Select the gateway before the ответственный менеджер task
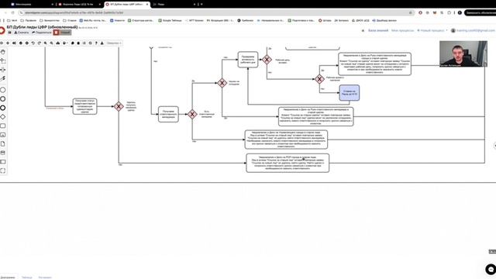 (x=119, y=106)
